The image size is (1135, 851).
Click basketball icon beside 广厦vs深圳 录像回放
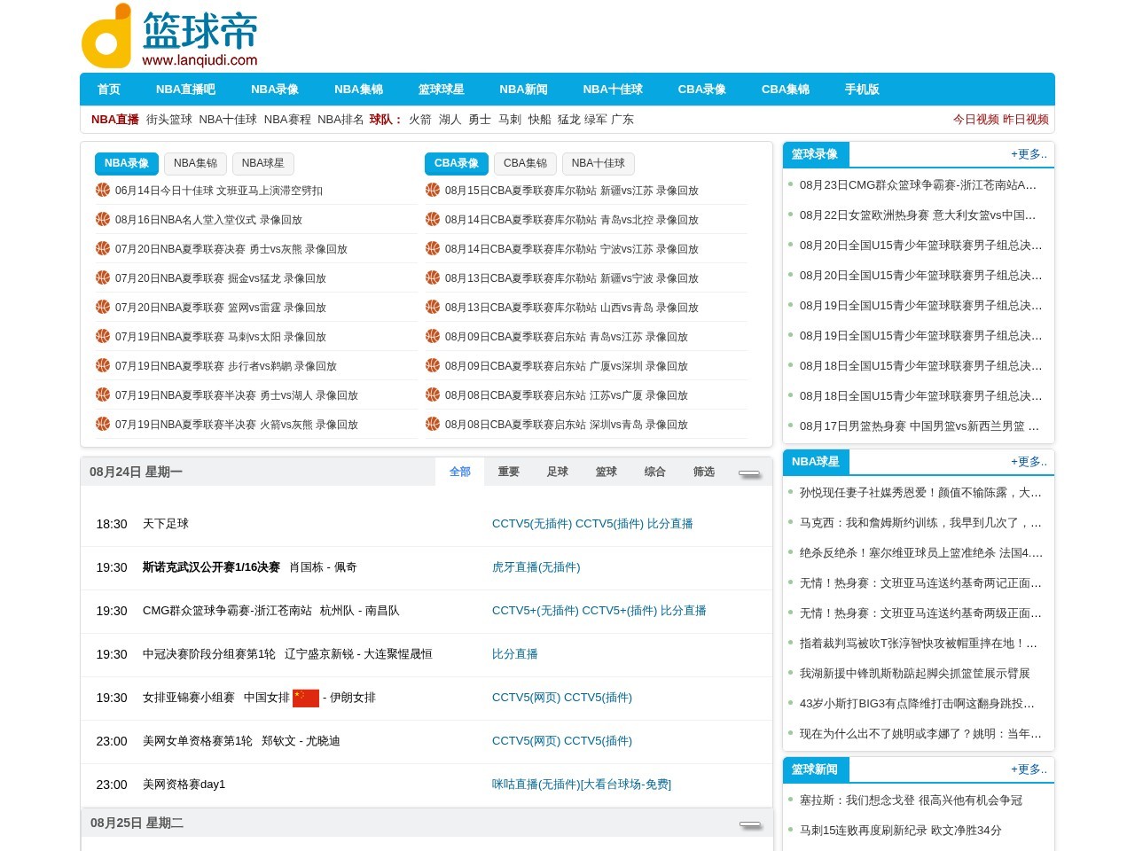433,365
